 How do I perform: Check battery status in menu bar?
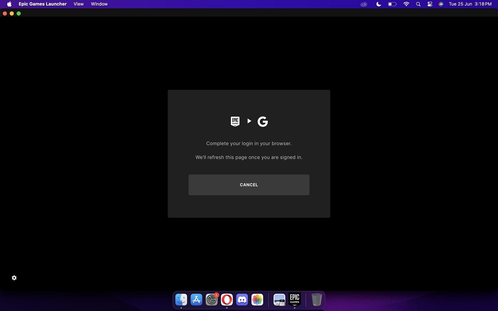click(392, 4)
